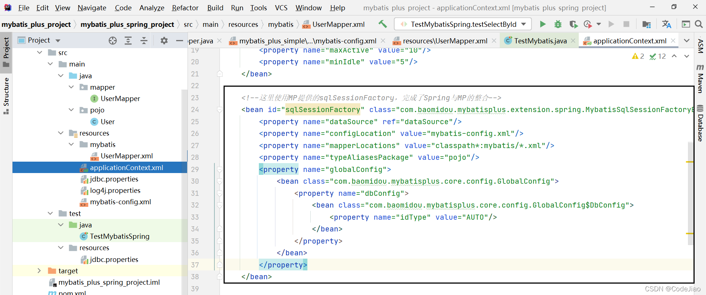The width and height of the screenshot is (706, 295).
Task: Open the File menu
Action: 24,8
